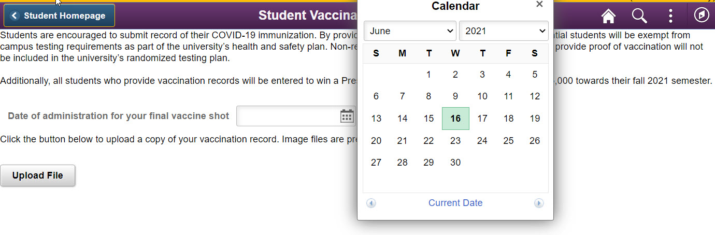Jump to Current Date link
Viewport: 715px width, 235px height.
pyautogui.click(x=455, y=203)
